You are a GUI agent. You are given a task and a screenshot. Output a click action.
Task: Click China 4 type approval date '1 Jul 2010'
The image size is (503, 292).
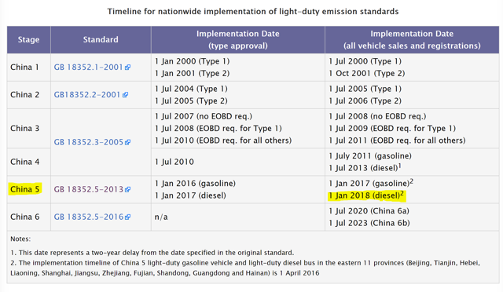tap(174, 162)
